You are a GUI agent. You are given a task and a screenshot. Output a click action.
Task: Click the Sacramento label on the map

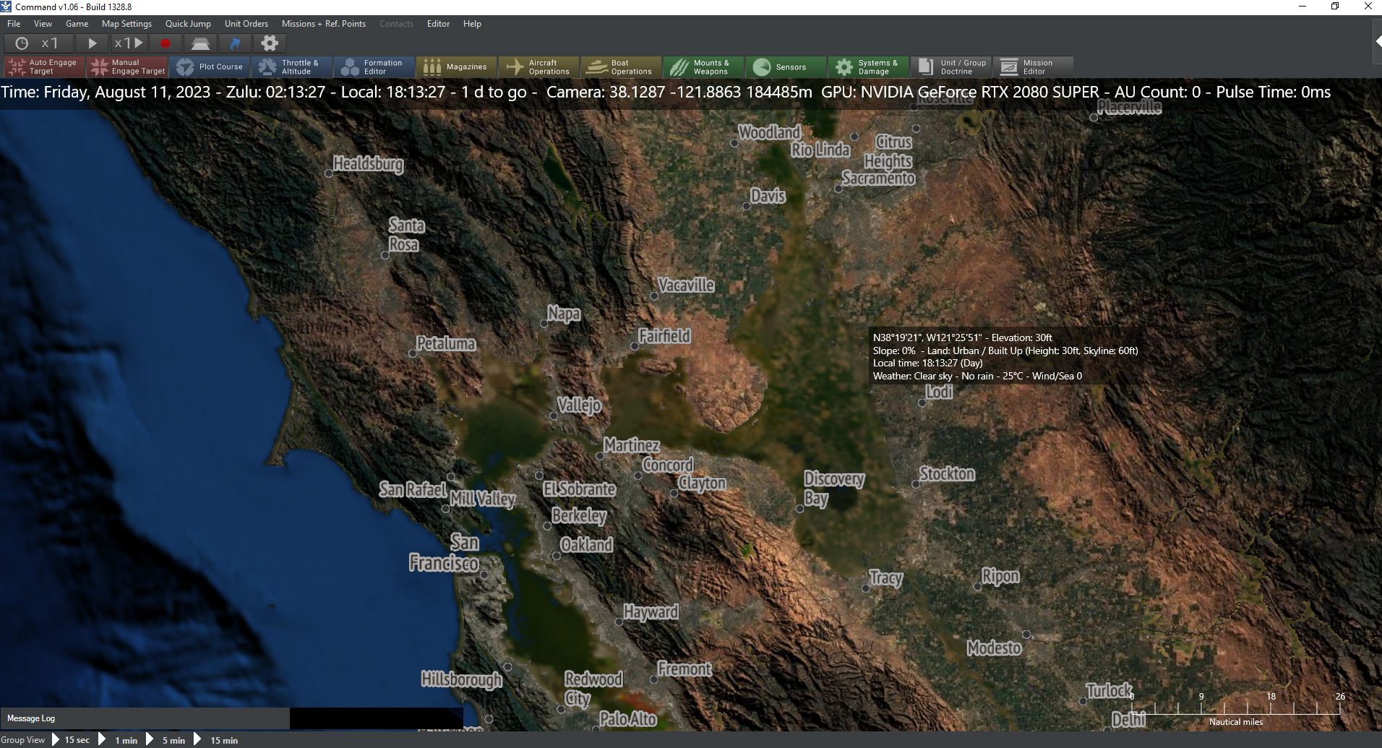879,179
